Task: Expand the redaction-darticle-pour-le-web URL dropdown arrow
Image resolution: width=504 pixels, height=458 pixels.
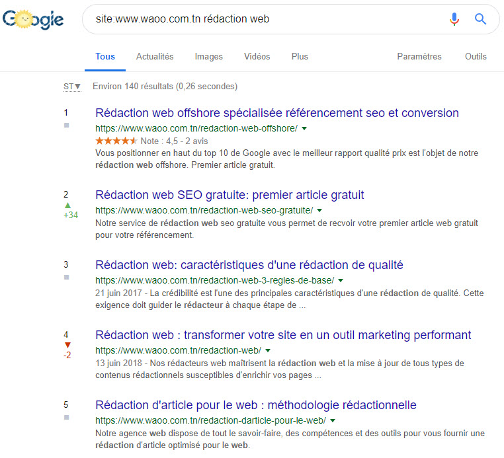Action: (333, 420)
